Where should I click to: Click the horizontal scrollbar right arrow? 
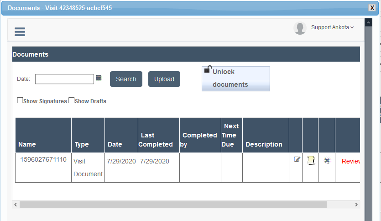coord(356,205)
